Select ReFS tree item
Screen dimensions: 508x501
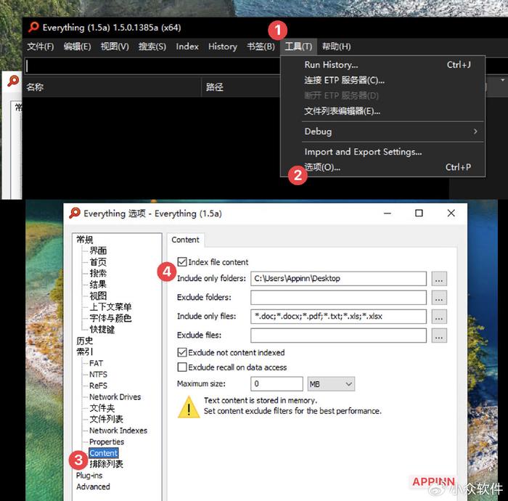click(x=98, y=386)
